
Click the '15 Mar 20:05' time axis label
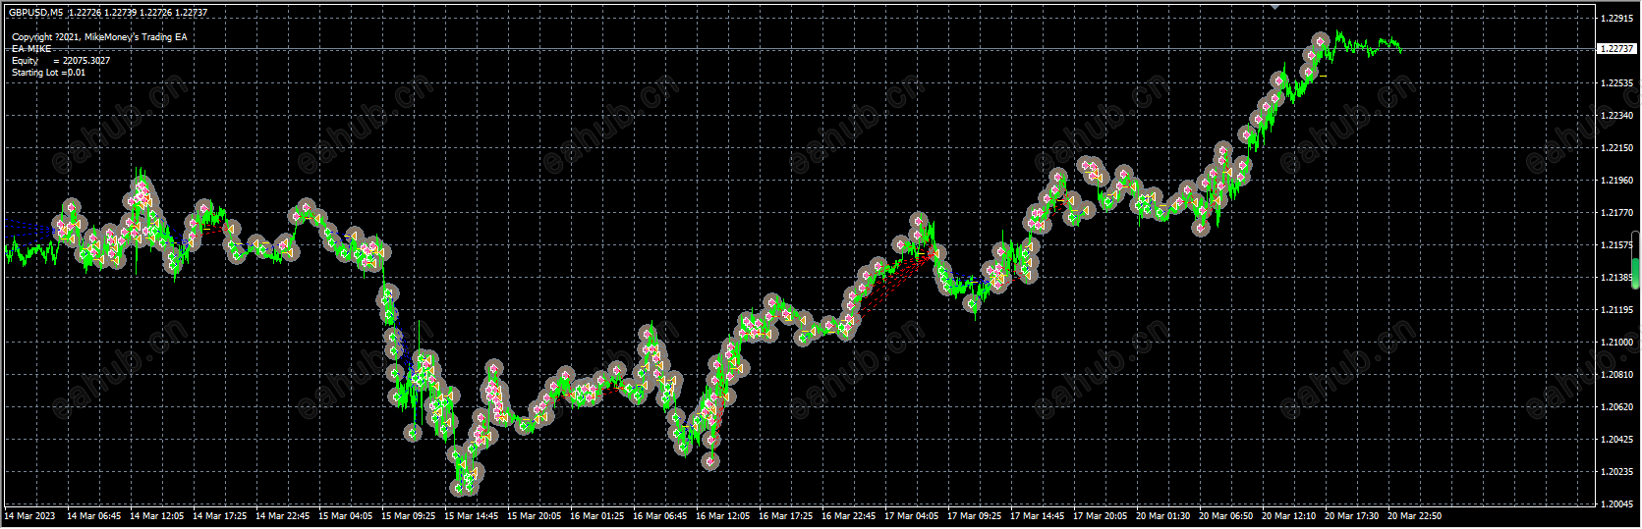tap(536, 516)
